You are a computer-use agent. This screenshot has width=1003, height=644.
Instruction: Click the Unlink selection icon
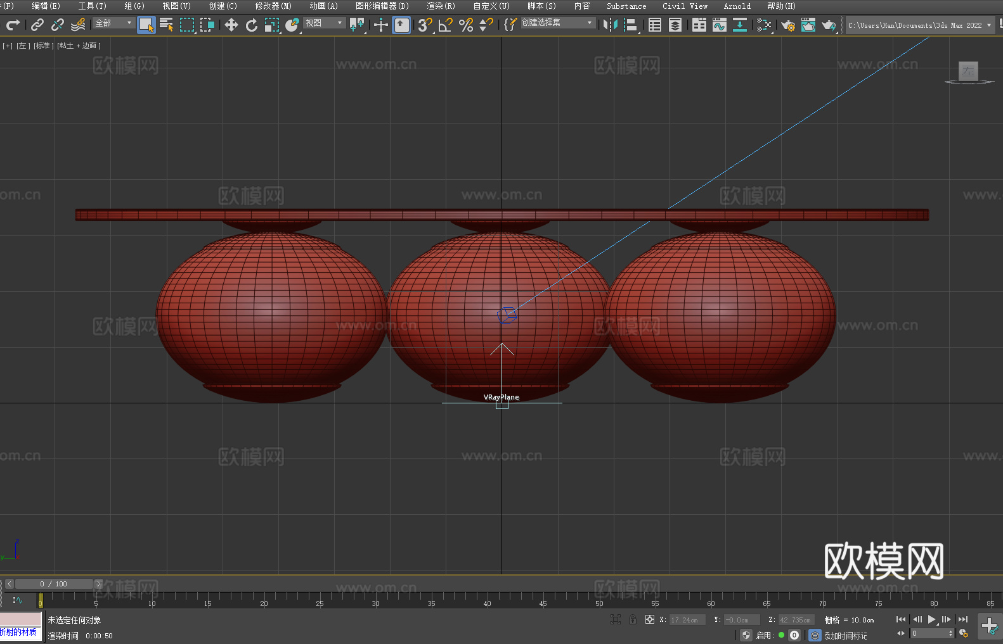(58, 25)
